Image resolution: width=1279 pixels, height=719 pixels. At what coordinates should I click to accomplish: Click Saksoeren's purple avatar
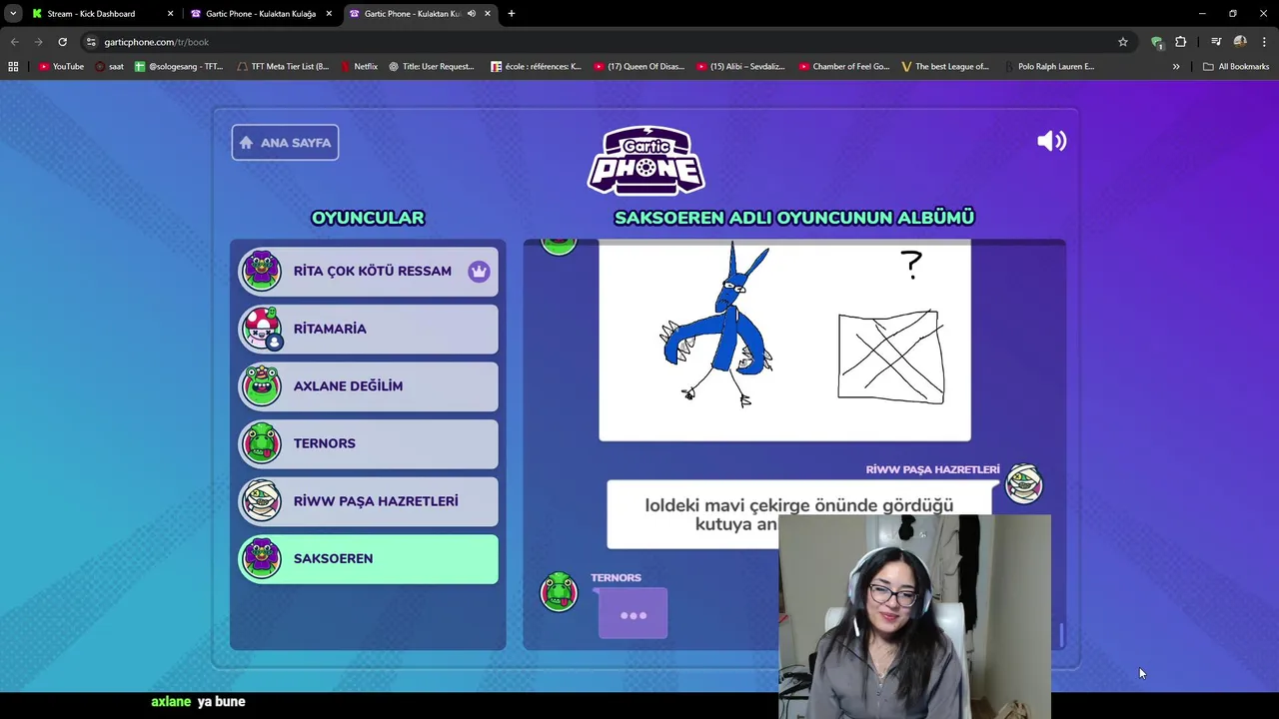pos(262,558)
